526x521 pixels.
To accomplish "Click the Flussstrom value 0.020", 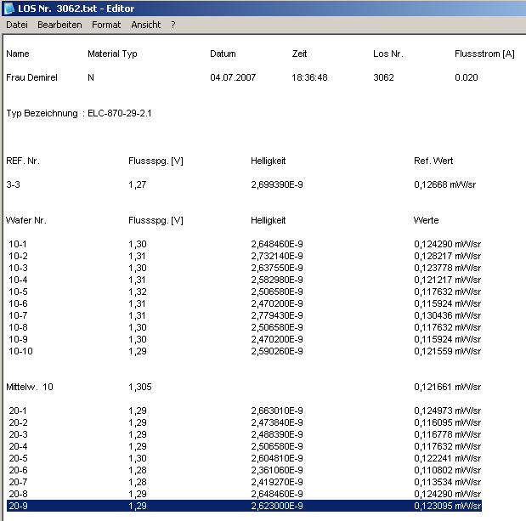I will pyautogui.click(x=466, y=77).
